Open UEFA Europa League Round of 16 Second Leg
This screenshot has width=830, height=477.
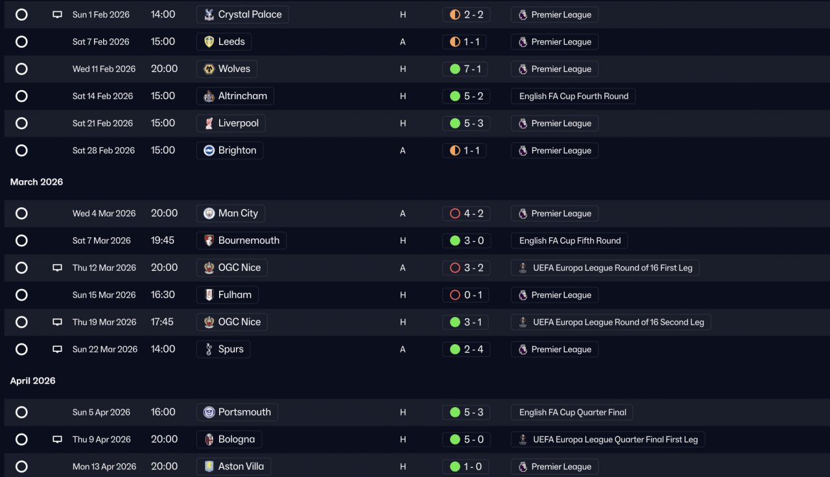point(611,322)
